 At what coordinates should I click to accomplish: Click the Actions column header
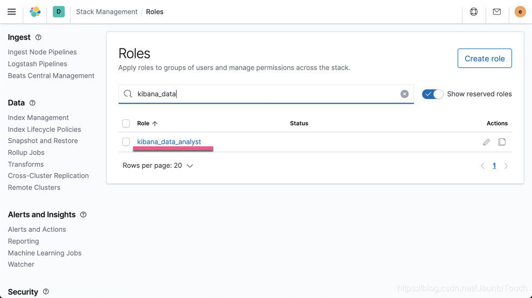pyautogui.click(x=497, y=123)
